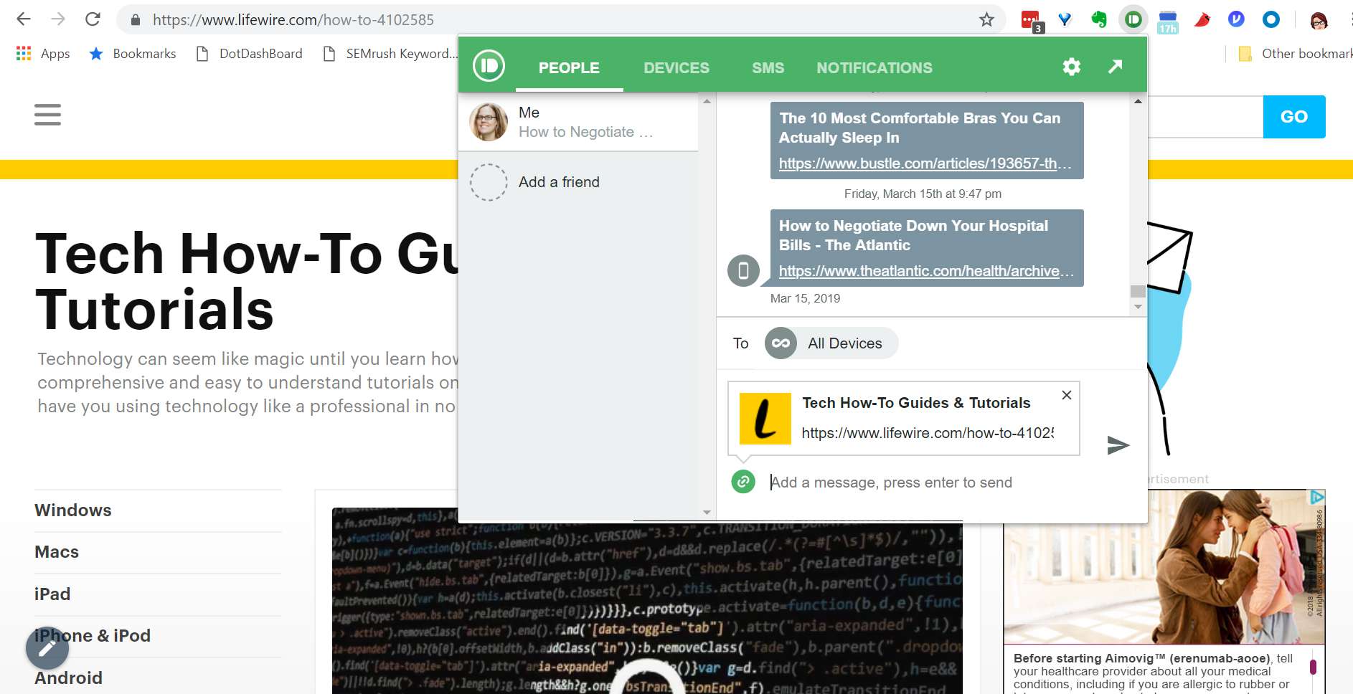Click the Pushbullet logo in the popup header
Screen dimensions: 1353x694
pyautogui.click(x=489, y=67)
